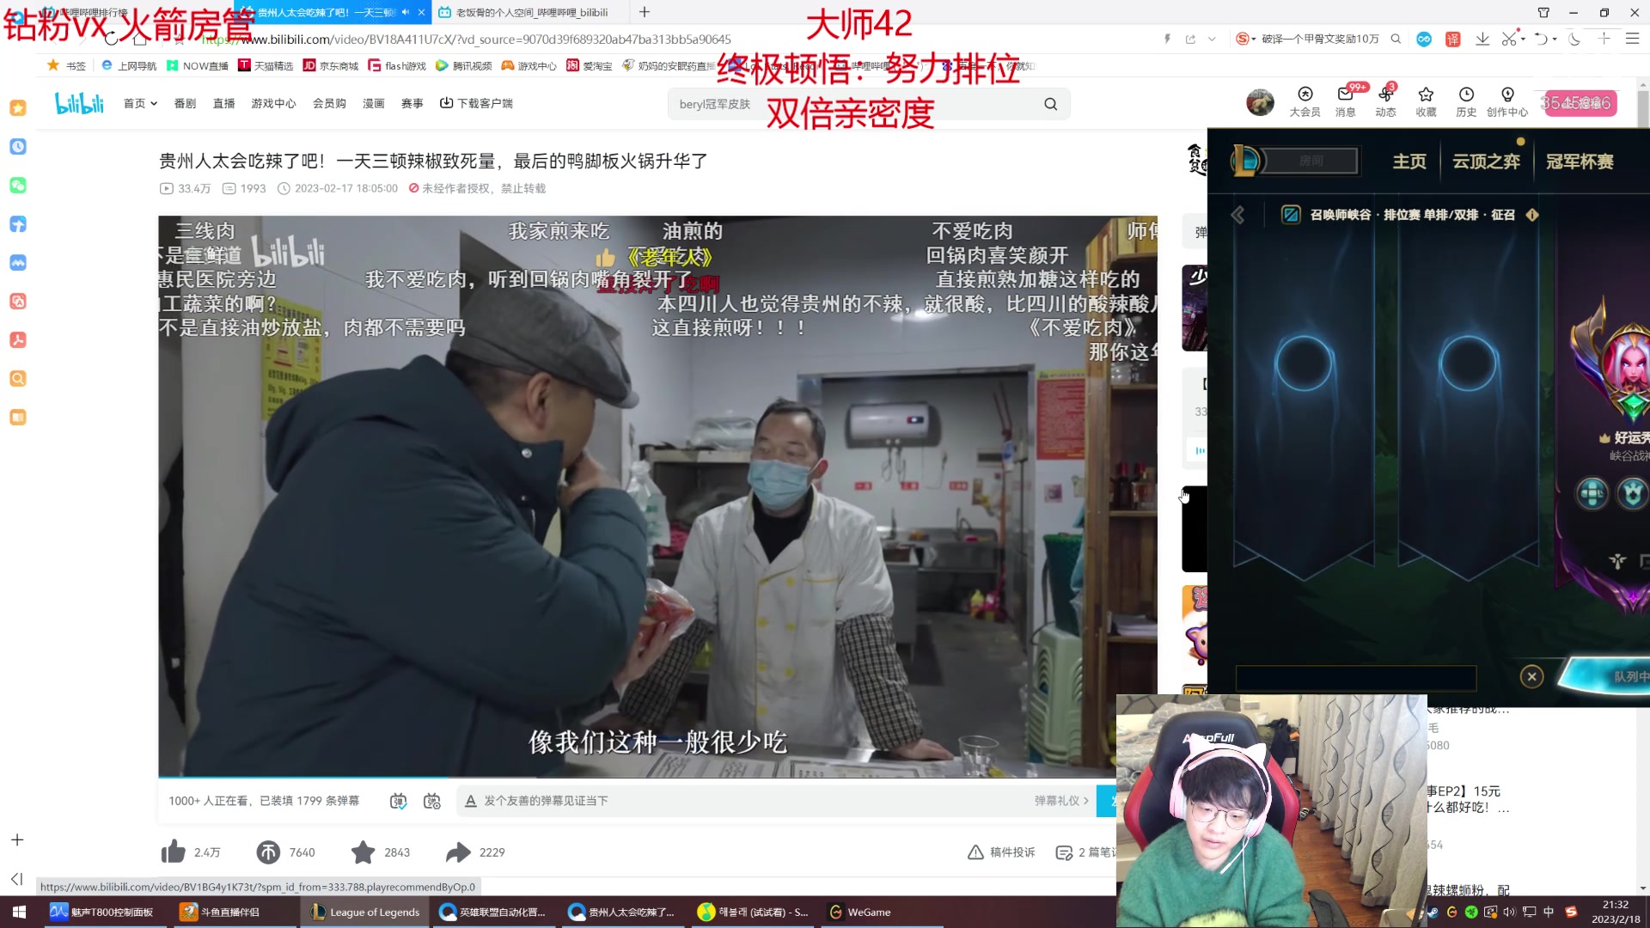
Task: Open the 腾讯视频 bookmark
Action: [x=464, y=65]
